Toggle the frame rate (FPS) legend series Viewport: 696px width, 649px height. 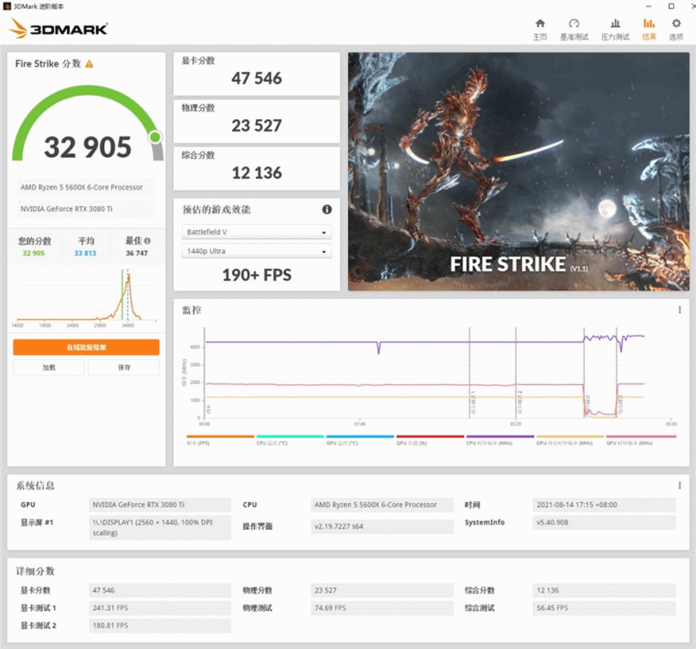point(220,441)
